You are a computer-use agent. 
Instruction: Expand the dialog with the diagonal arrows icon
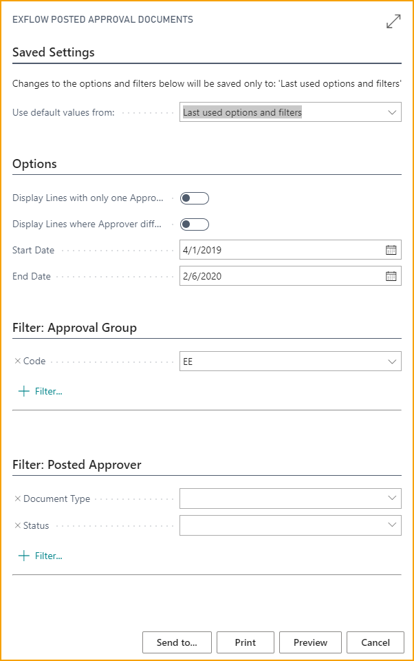(393, 21)
